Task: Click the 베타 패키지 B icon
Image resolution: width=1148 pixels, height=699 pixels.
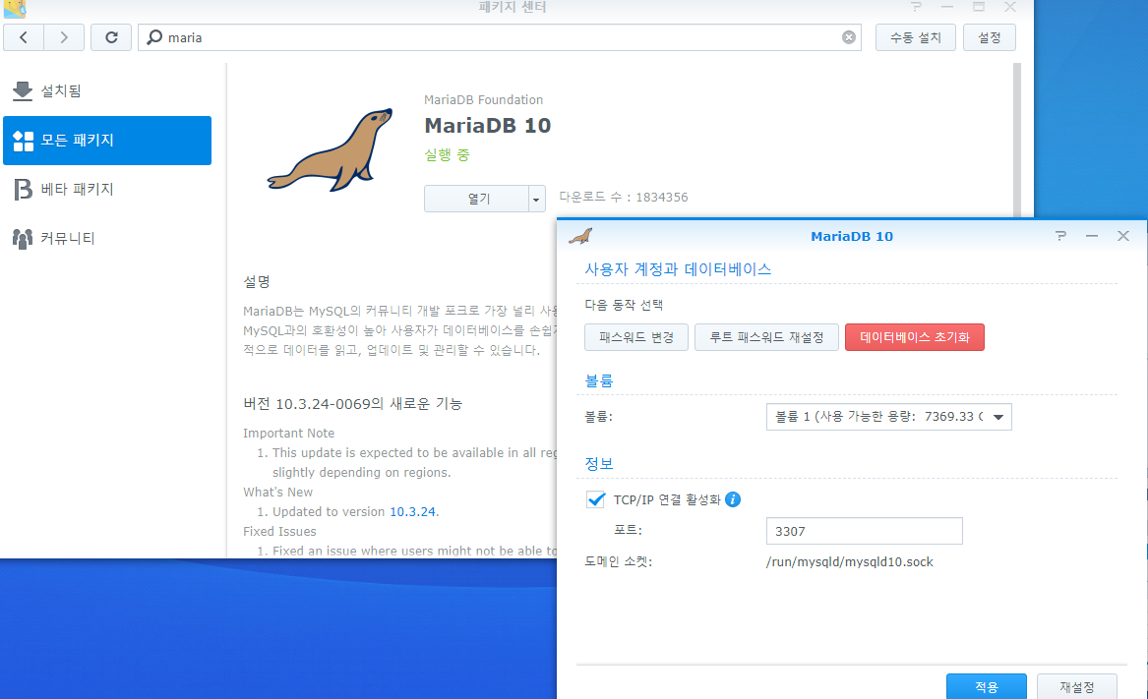Action: point(23,189)
